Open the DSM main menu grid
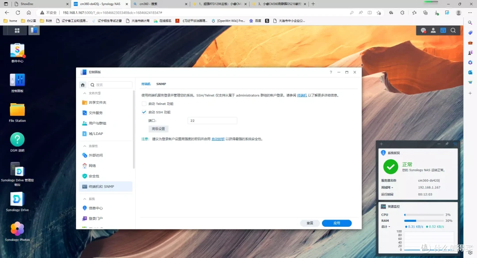Screen dimensions: 477x258 17,30
